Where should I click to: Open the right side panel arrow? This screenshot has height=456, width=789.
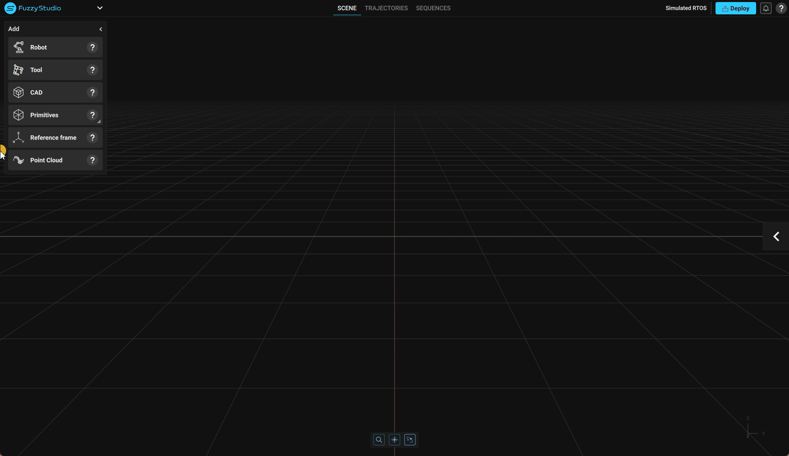(776, 236)
